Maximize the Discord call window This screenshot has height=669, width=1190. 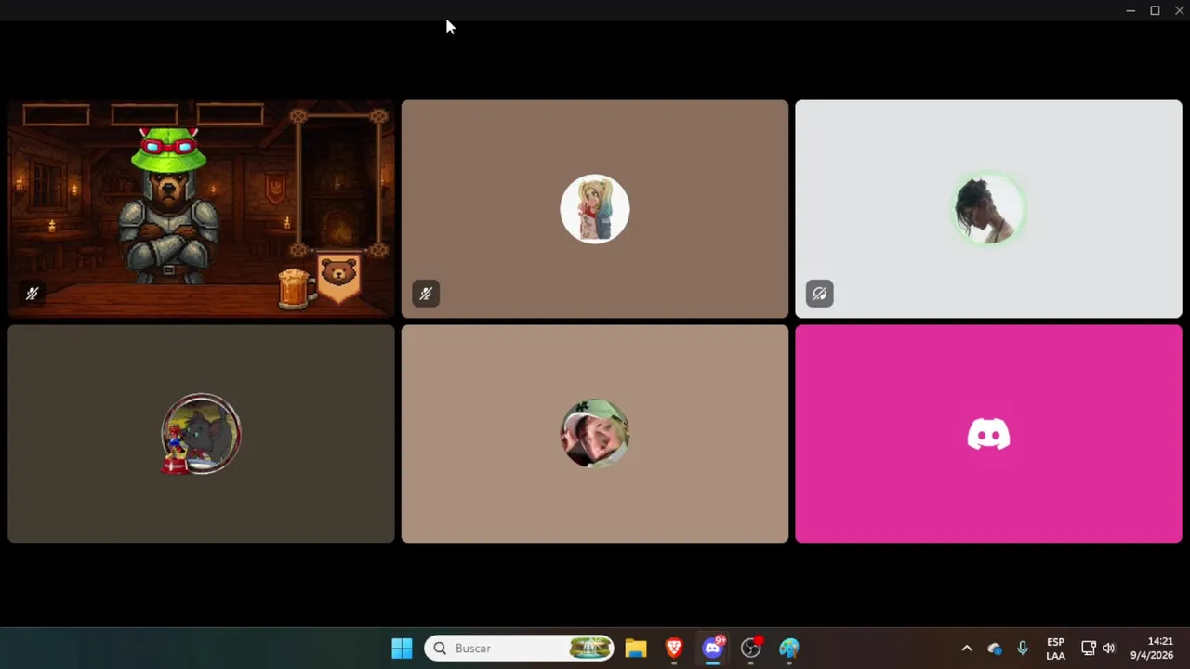(x=1155, y=10)
